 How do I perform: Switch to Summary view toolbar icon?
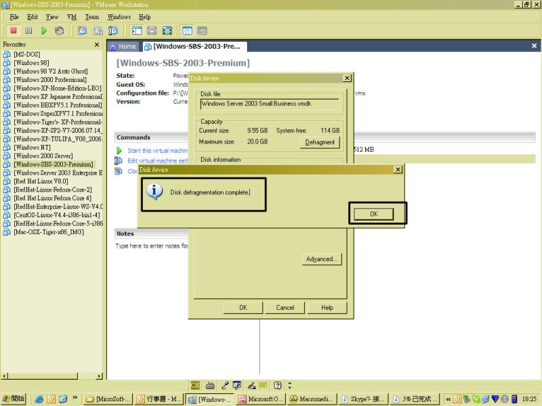coord(187,30)
